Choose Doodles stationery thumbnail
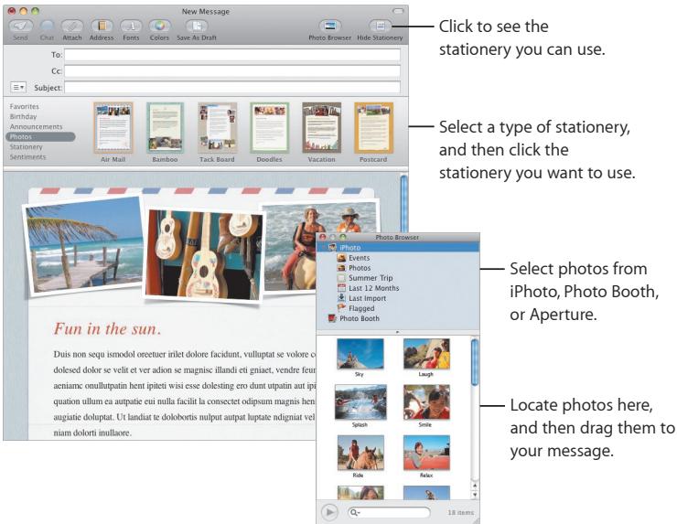Screen dimensions: 677x524 point(269,128)
